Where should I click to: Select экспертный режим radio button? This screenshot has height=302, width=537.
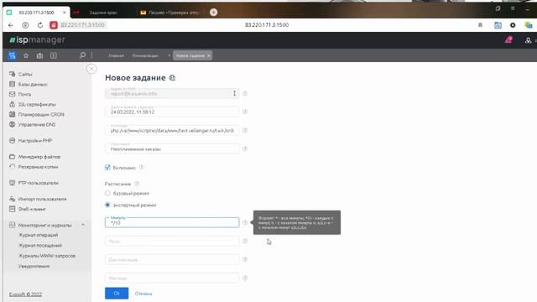pyautogui.click(x=107, y=205)
